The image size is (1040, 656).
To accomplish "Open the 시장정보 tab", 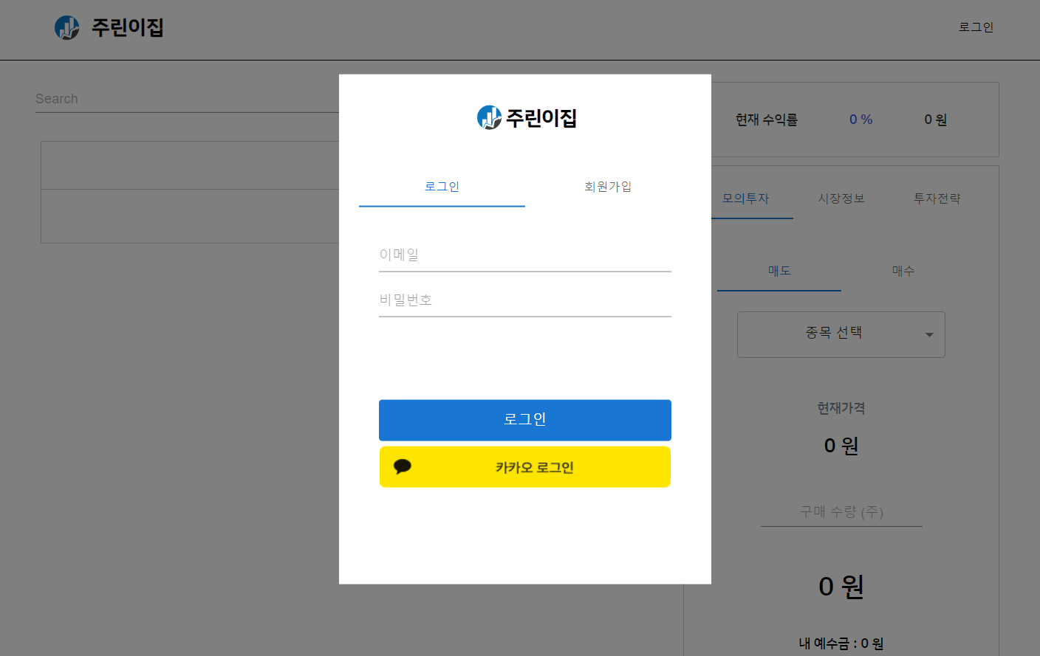I will pos(841,198).
